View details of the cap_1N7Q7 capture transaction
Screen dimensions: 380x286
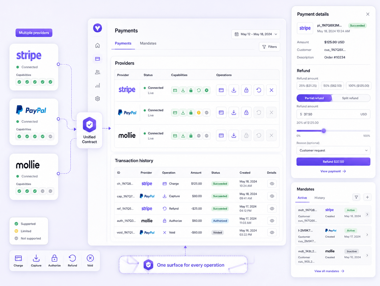tap(272, 196)
